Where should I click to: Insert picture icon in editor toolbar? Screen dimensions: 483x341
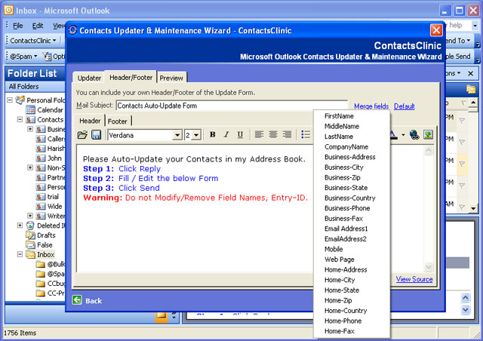428,134
